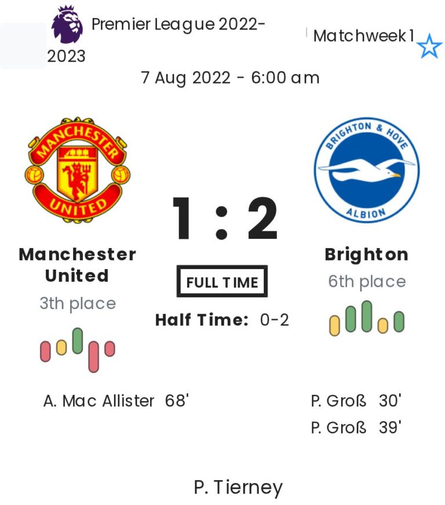Open referee P. Tierney's name
Image resolution: width=445 pixels, height=505 pixels.
[x=238, y=488]
